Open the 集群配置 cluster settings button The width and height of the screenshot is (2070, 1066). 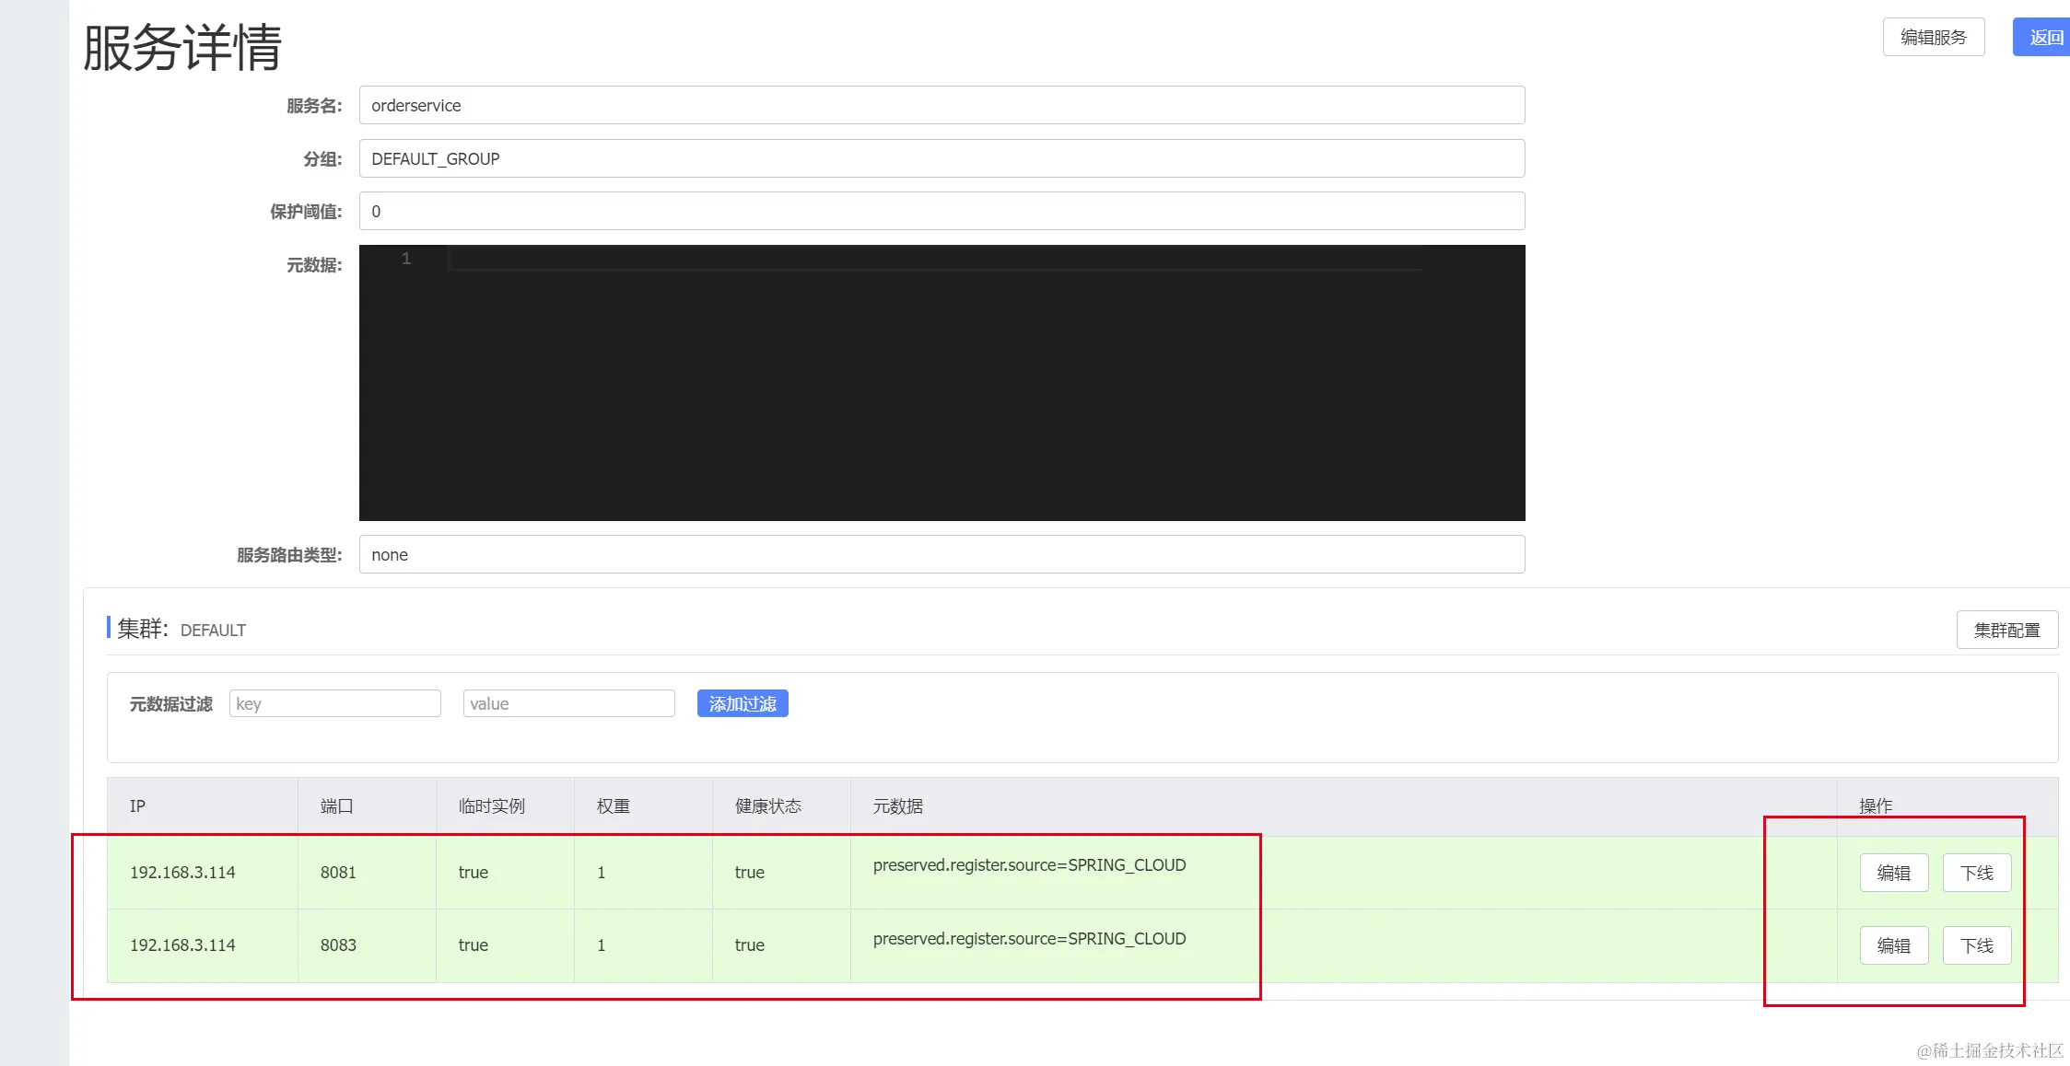coord(2006,631)
